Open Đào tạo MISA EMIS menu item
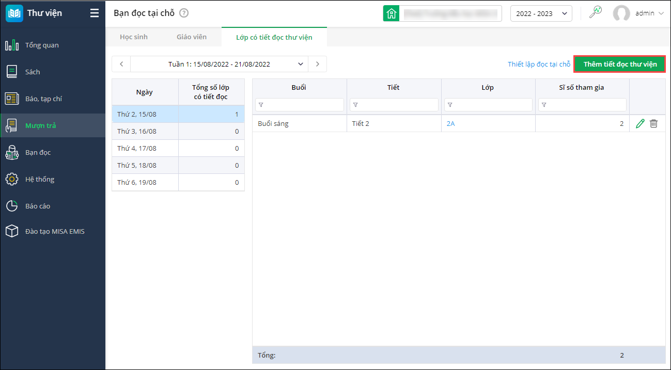The image size is (671, 370). pyautogui.click(x=53, y=231)
